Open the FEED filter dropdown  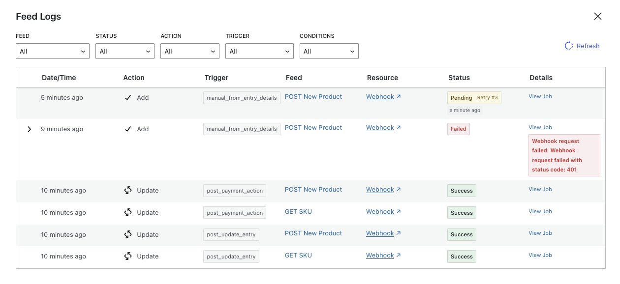53,51
